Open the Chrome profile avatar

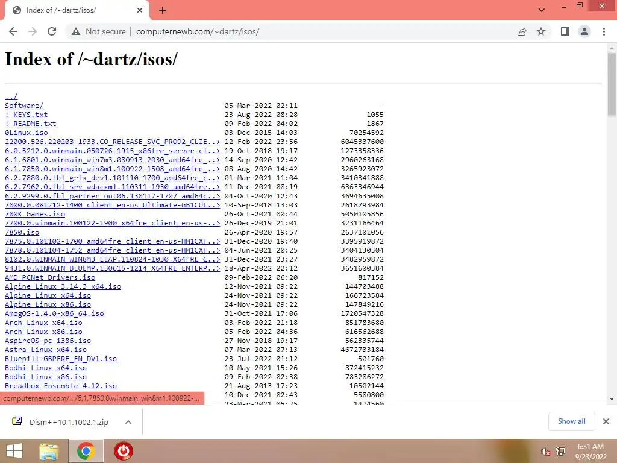pyautogui.click(x=584, y=31)
